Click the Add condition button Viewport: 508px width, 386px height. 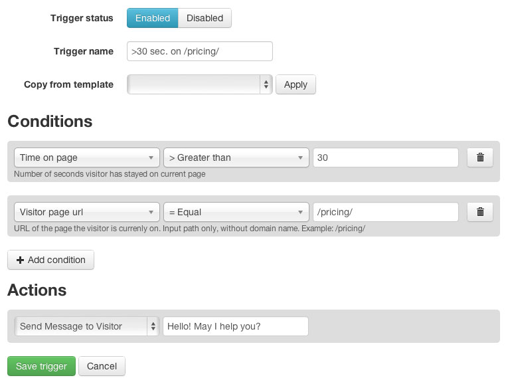coord(51,260)
